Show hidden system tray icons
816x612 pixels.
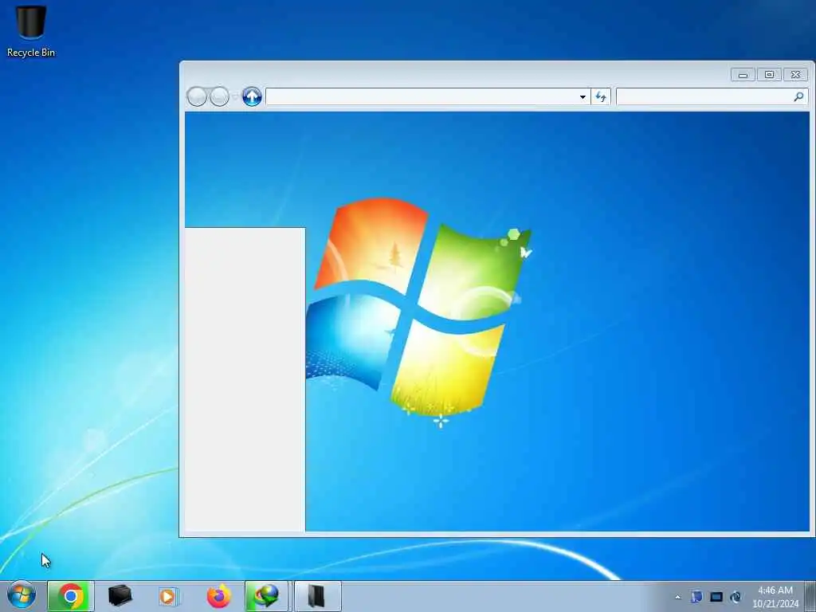[x=677, y=597]
